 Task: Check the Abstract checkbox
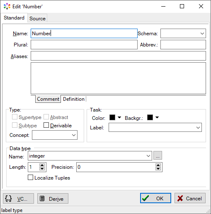(x=46, y=117)
